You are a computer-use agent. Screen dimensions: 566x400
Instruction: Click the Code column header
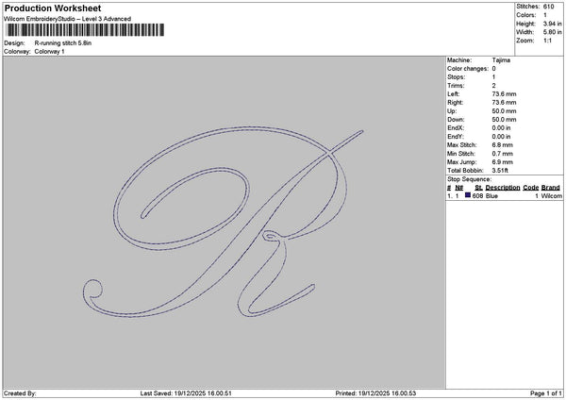(530, 188)
